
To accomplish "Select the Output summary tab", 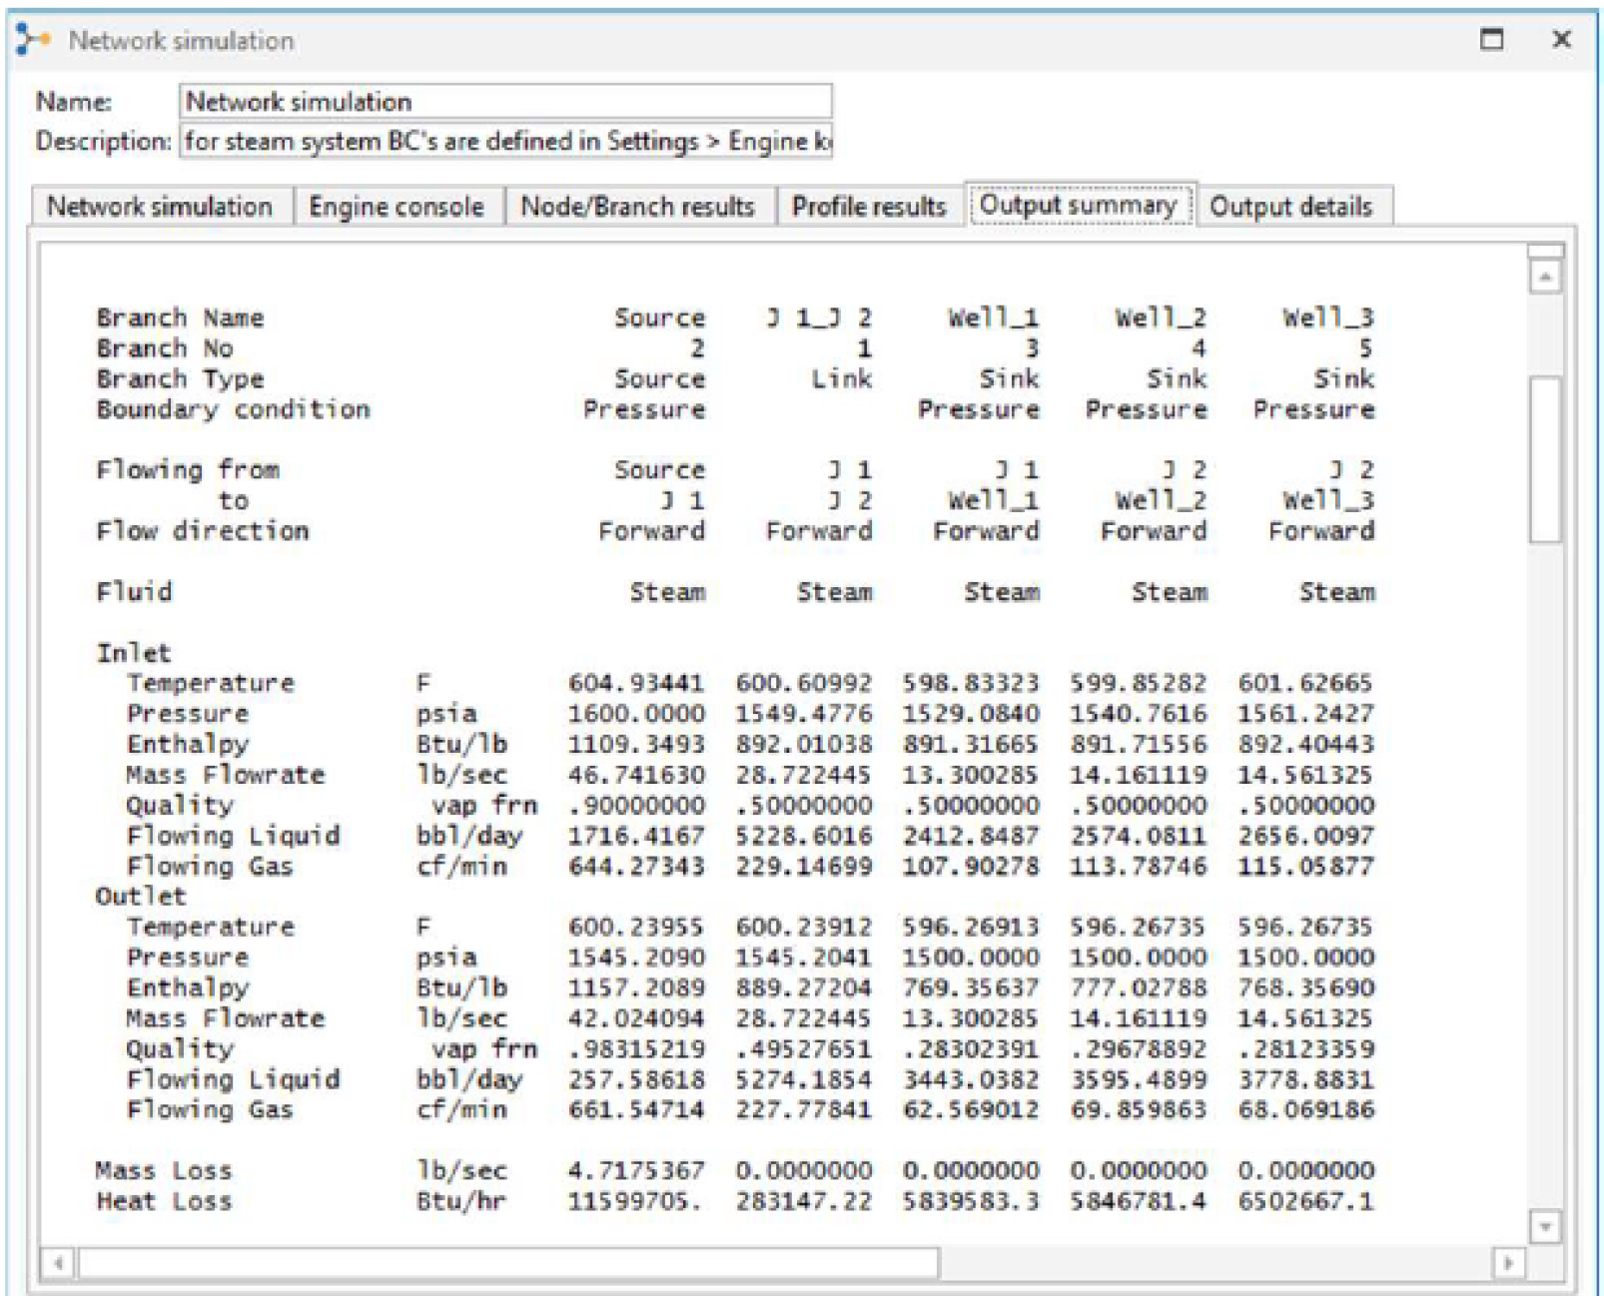I will pyautogui.click(x=1078, y=205).
